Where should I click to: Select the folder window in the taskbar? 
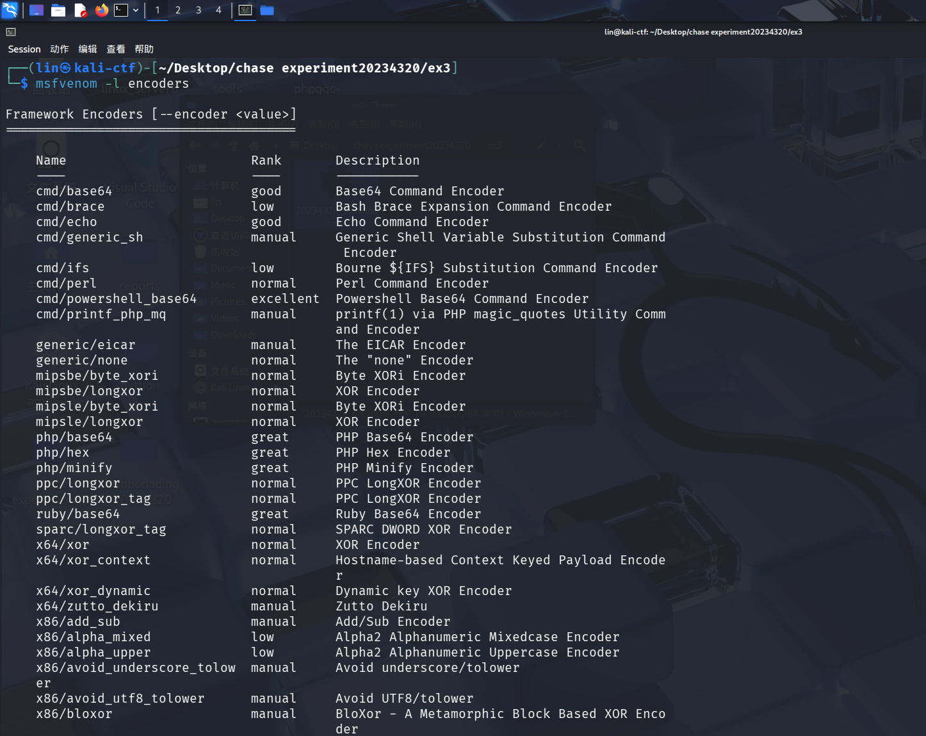(x=267, y=10)
